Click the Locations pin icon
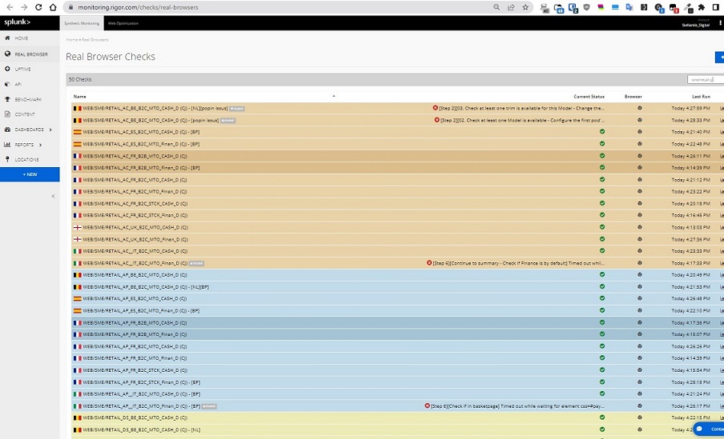Image resolution: width=724 pixels, height=439 pixels. pyautogui.click(x=7, y=159)
